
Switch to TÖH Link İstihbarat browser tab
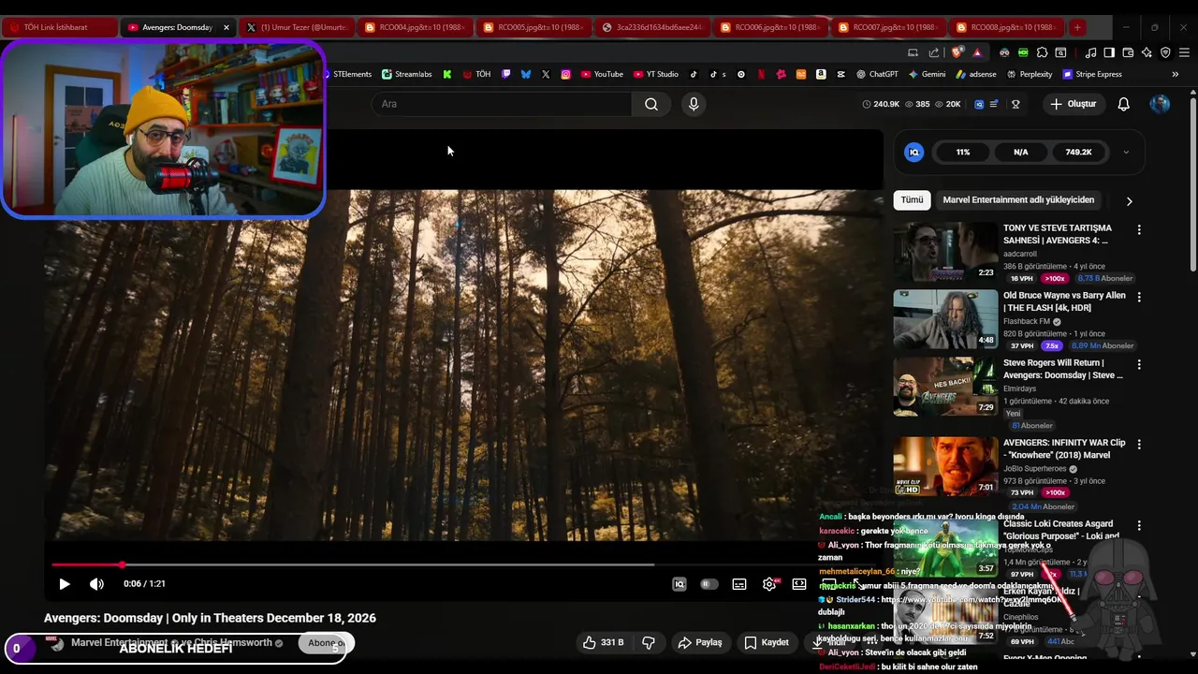click(x=60, y=27)
